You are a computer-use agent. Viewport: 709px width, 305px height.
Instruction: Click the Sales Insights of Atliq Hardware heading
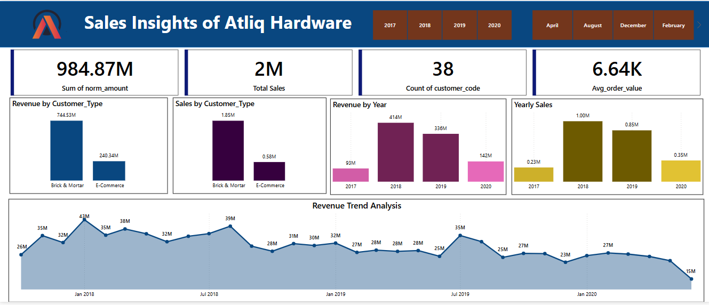click(218, 23)
